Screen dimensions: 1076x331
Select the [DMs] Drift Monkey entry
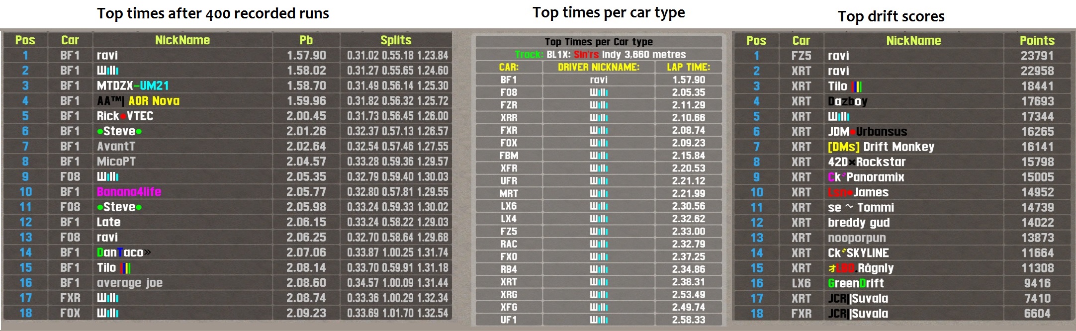(881, 147)
